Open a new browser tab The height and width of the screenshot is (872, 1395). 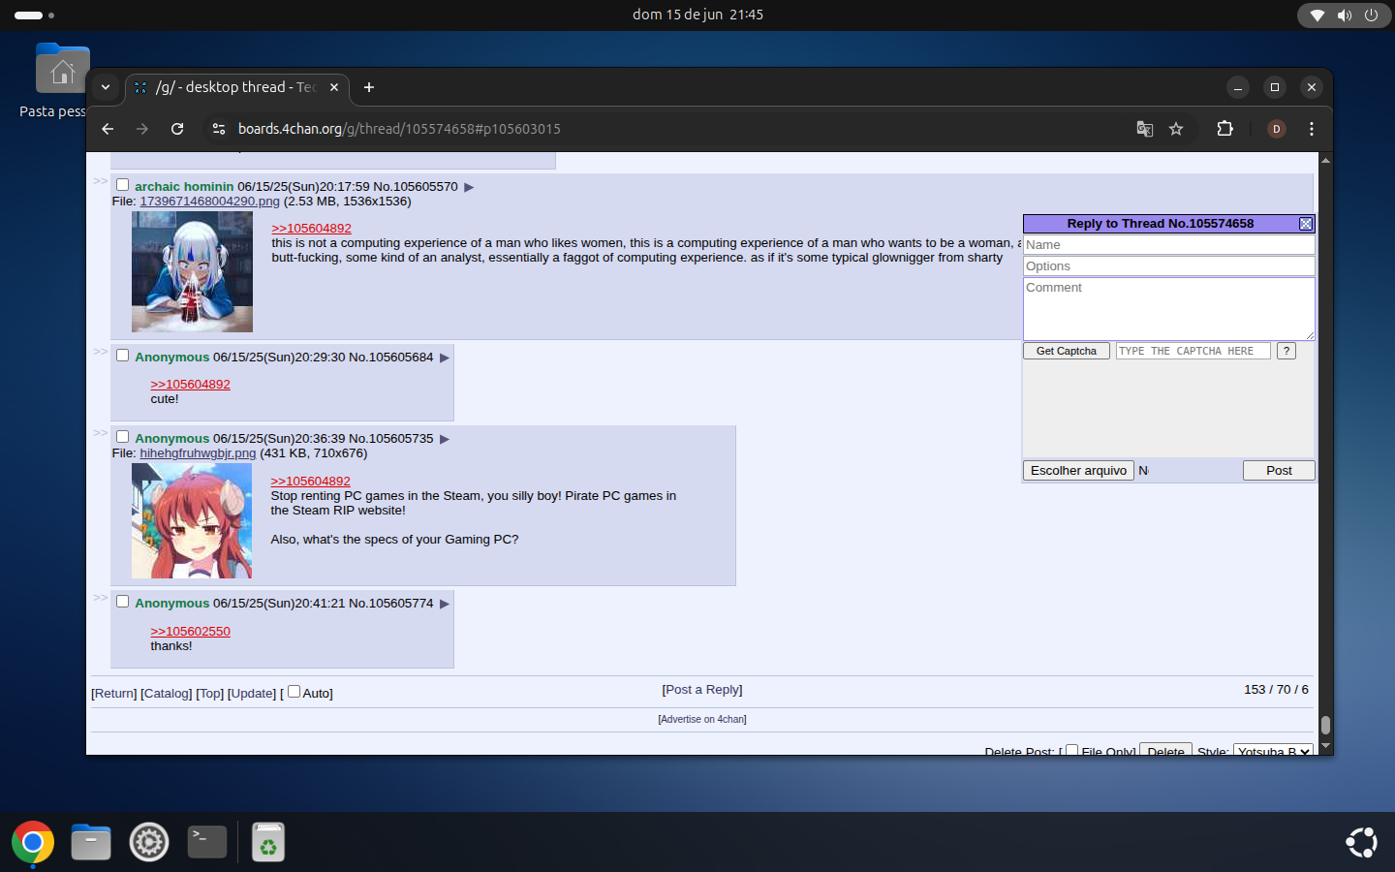[369, 87]
